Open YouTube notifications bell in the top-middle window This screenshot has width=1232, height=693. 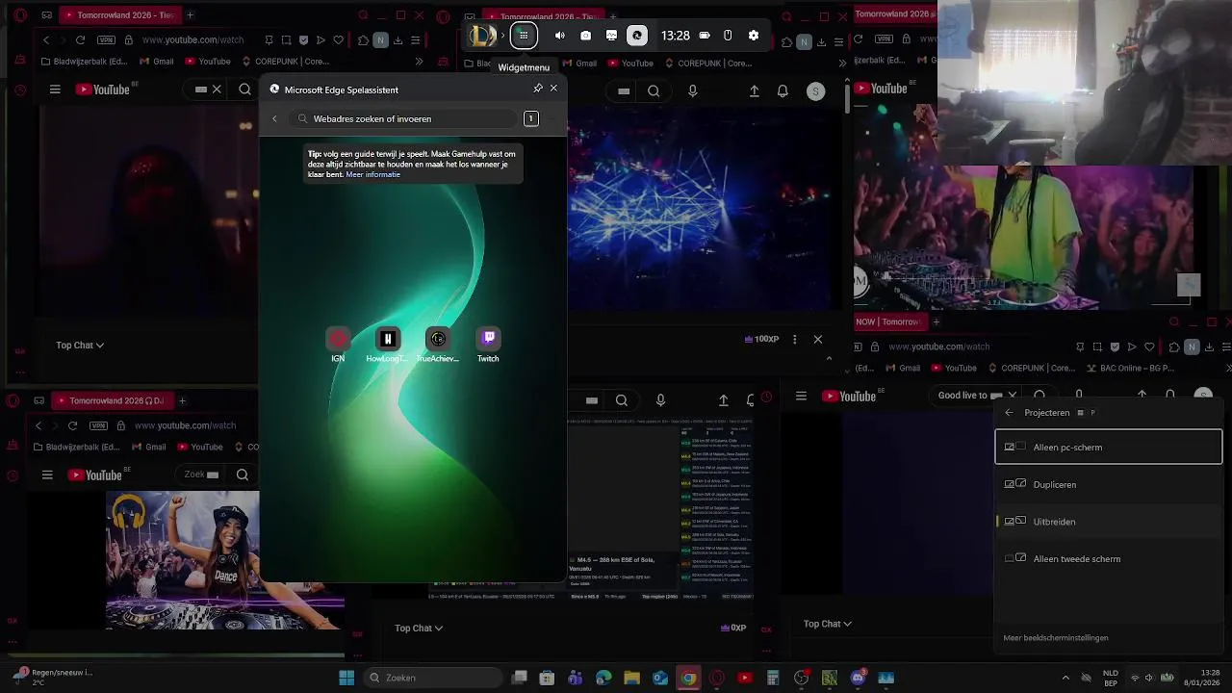(x=783, y=91)
